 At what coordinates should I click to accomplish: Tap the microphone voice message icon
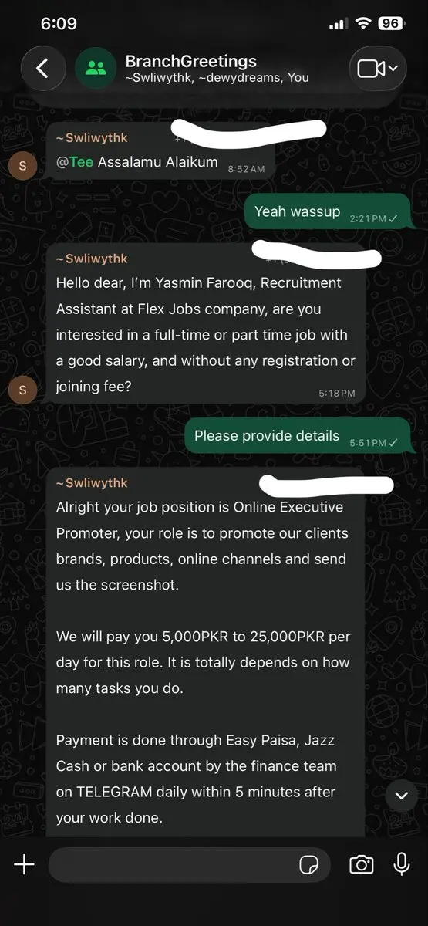coord(401,864)
